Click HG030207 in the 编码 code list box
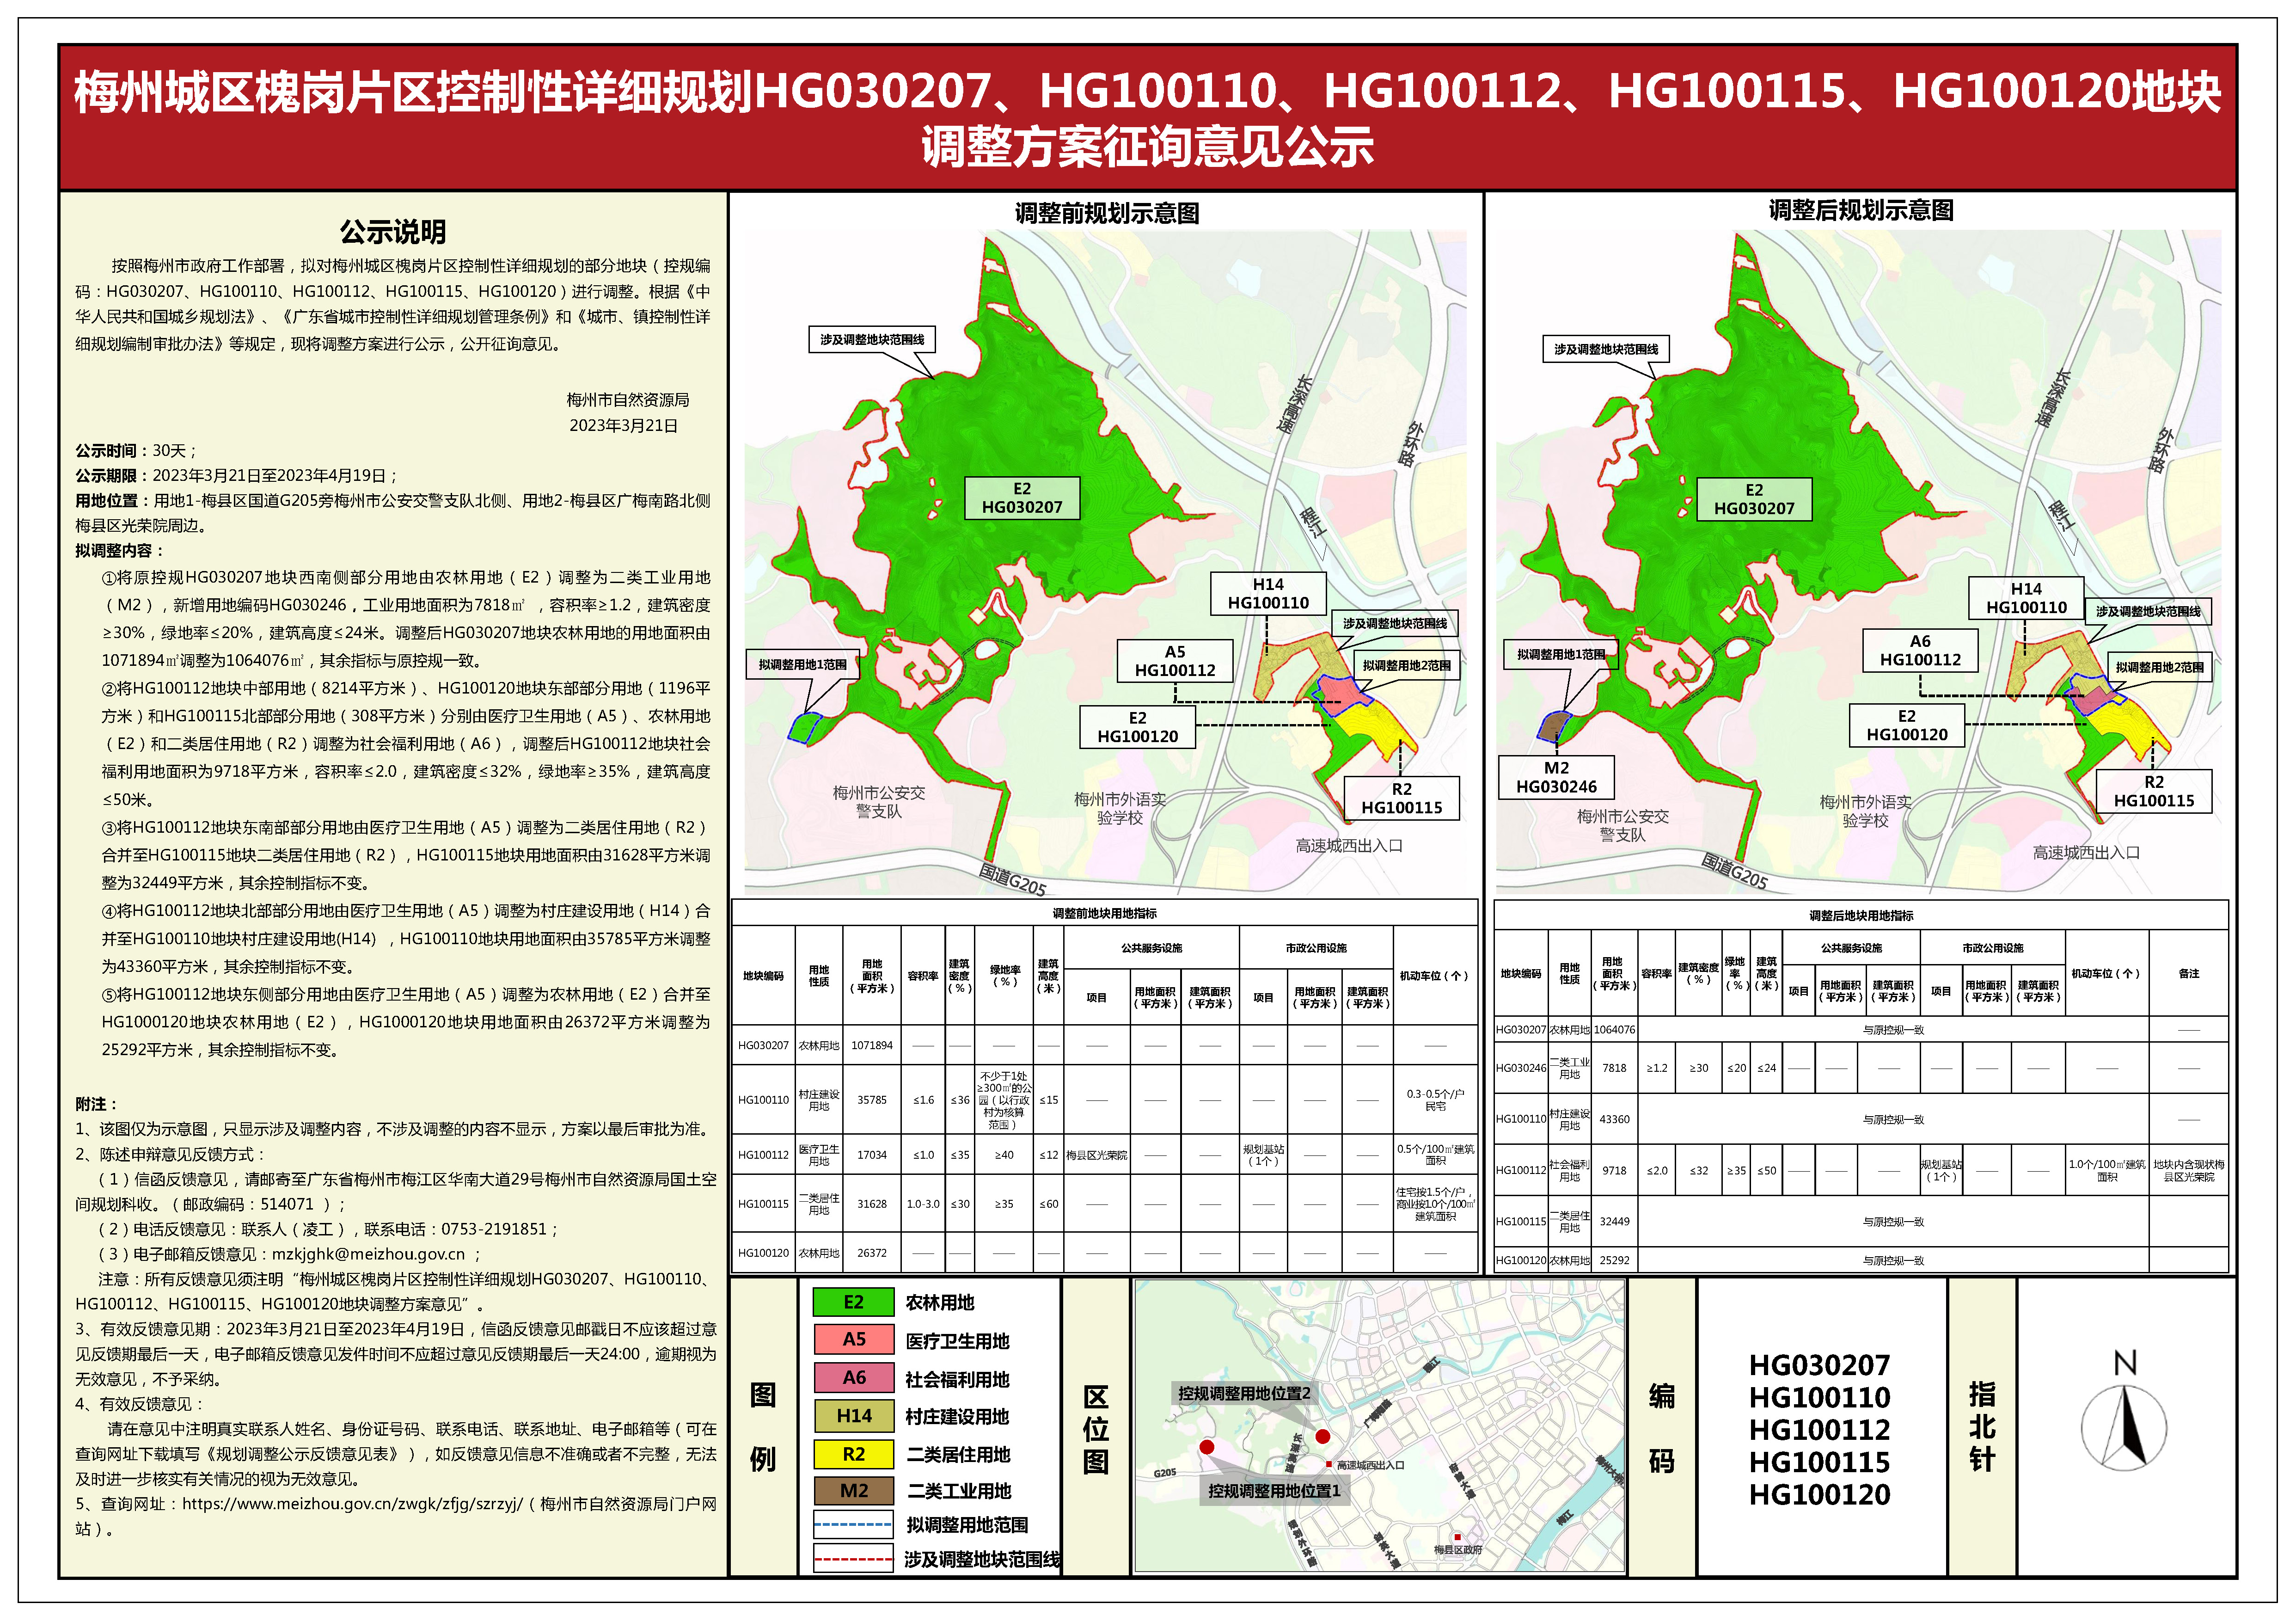This screenshot has height=1622, width=2296. pyautogui.click(x=1819, y=1365)
